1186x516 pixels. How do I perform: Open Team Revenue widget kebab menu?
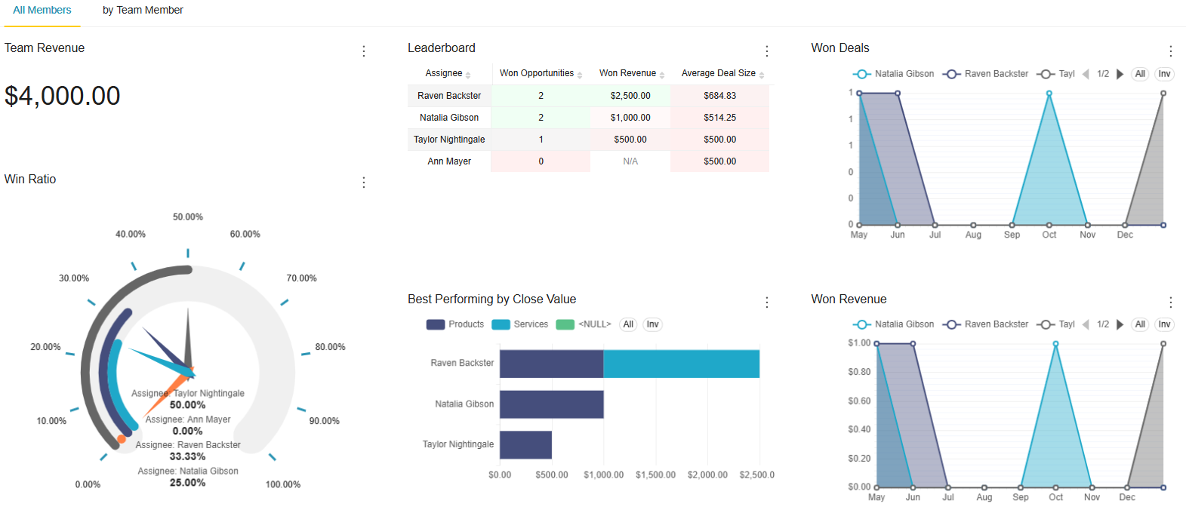pyautogui.click(x=364, y=51)
